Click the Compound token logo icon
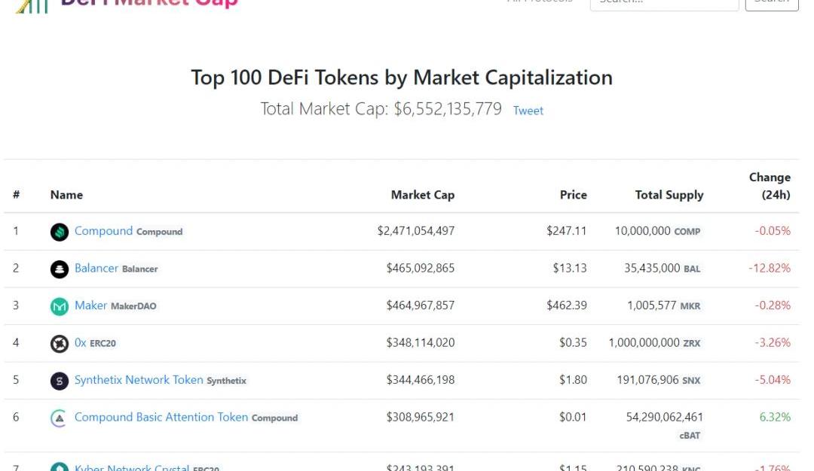Viewport: 814px width, 471px height. [60, 232]
